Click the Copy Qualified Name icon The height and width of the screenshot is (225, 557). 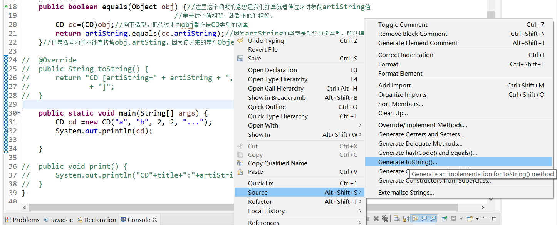click(x=240, y=163)
